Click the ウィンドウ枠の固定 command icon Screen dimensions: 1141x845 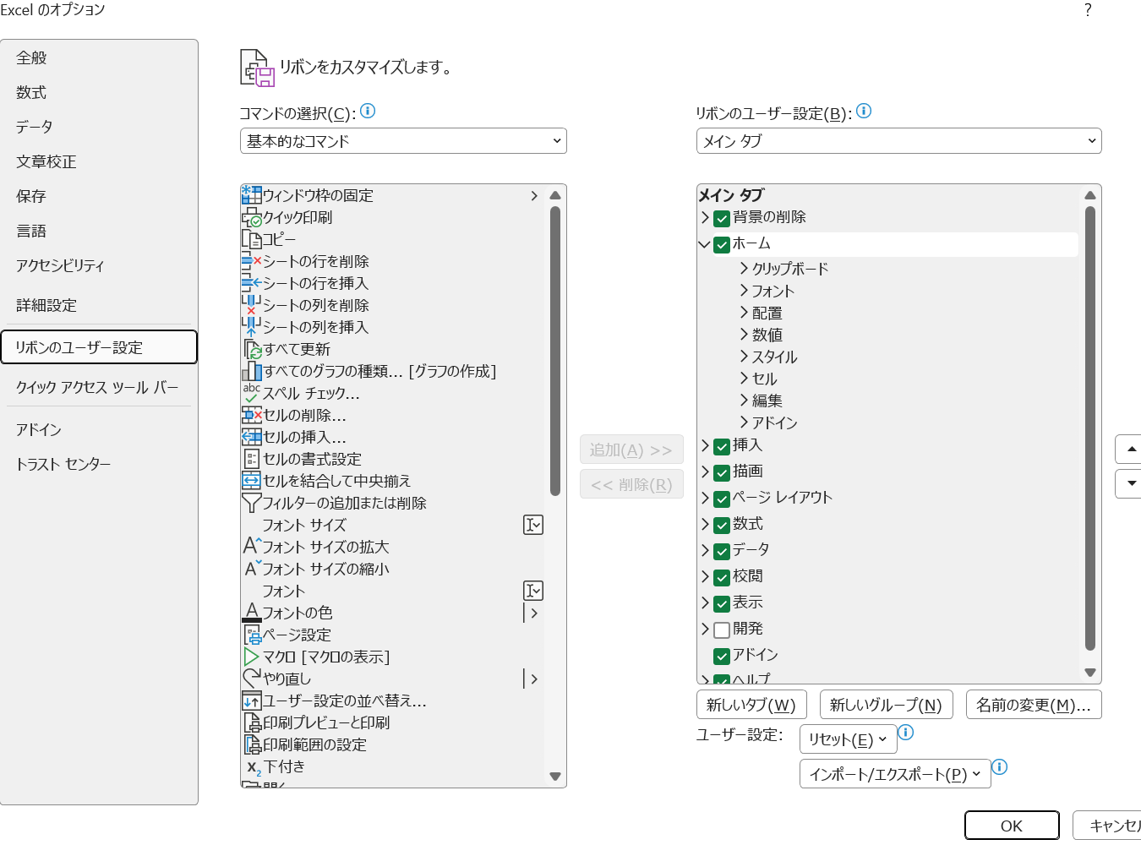(x=251, y=195)
